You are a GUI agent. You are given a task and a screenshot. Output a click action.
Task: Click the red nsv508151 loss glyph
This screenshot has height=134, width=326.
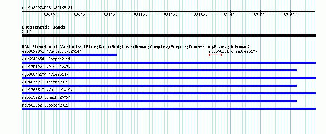pyautogui.click(x=215, y=55)
